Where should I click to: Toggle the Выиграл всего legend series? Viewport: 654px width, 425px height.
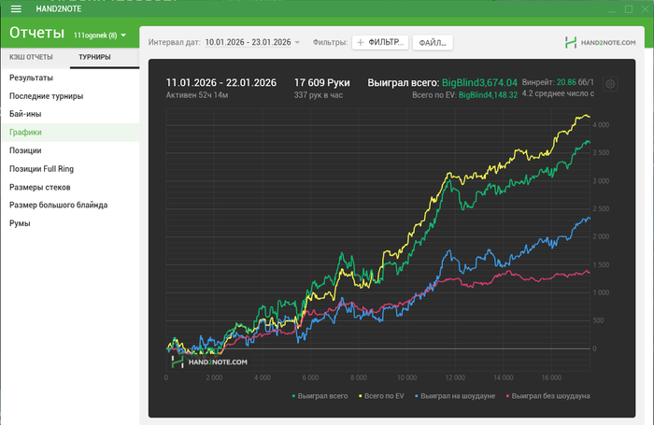coord(320,396)
